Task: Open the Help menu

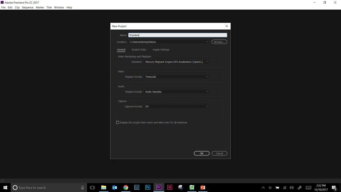Action: tap(69, 7)
